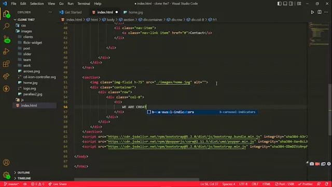Viewport: 332px width, 187px height.
Task: Click the Prettier status bar item
Action: click(x=305, y=184)
